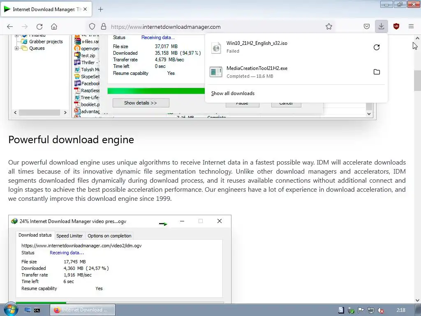Click the forward navigation arrow
This screenshot has width=421, height=316.
click(x=25, y=27)
